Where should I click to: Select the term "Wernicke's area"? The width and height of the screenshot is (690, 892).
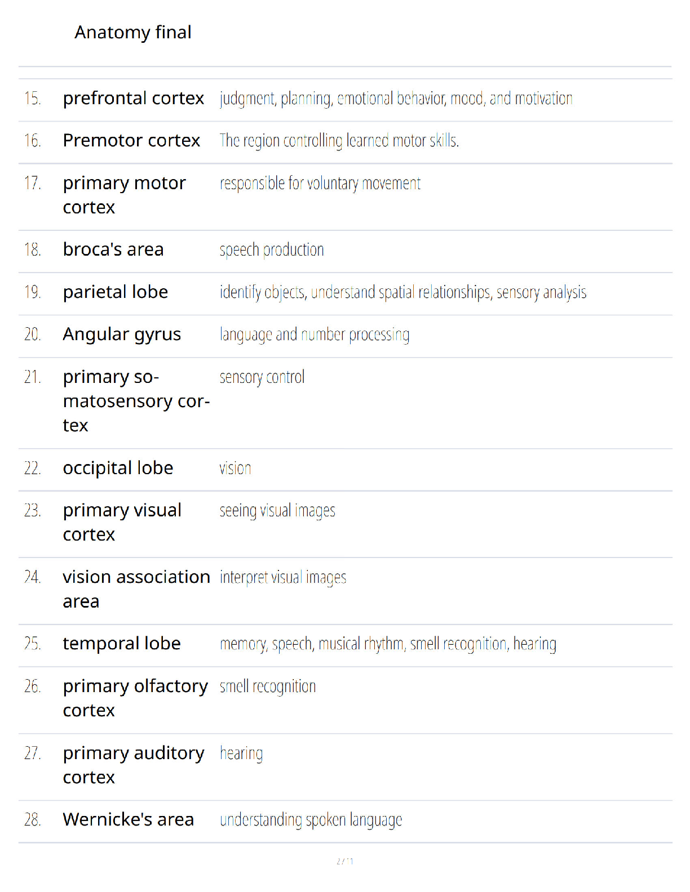tap(129, 820)
